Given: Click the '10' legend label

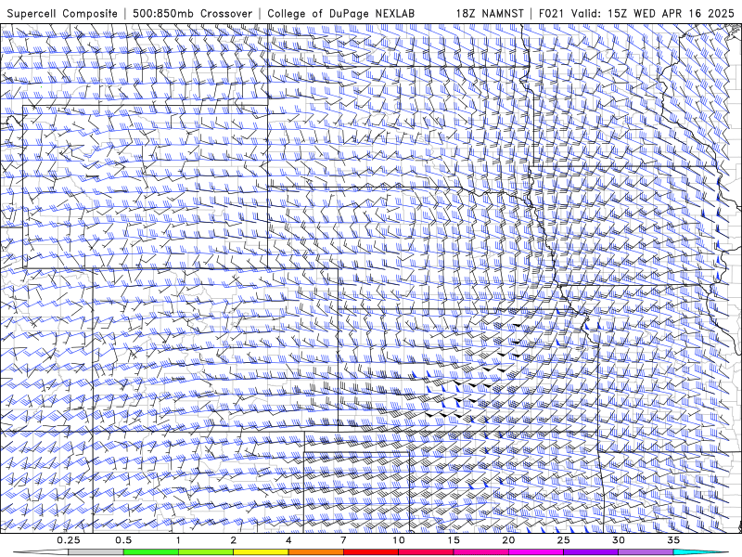Looking at the screenshot, I should pyautogui.click(x=399, y=540).
